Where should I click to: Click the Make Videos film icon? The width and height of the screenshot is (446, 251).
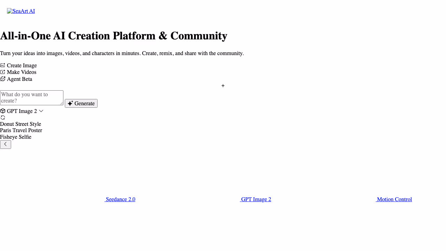(3, 72)
